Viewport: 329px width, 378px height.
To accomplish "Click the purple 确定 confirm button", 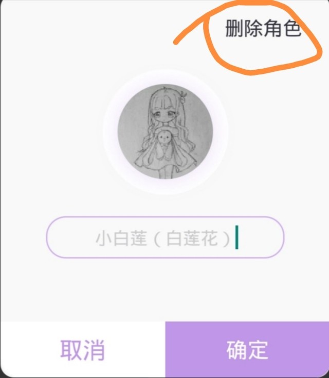I will (x=247, y=350).
